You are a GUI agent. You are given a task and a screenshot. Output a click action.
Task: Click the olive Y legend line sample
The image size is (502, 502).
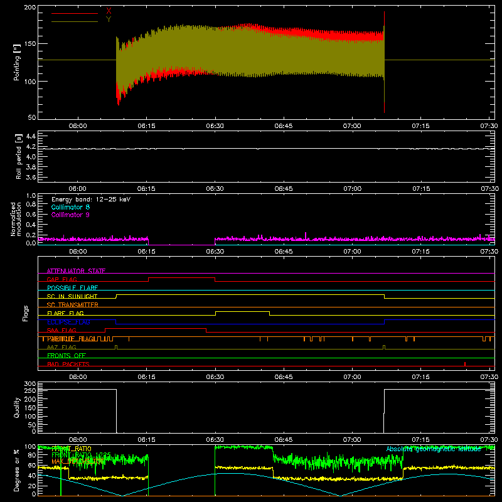click(75, 21)
